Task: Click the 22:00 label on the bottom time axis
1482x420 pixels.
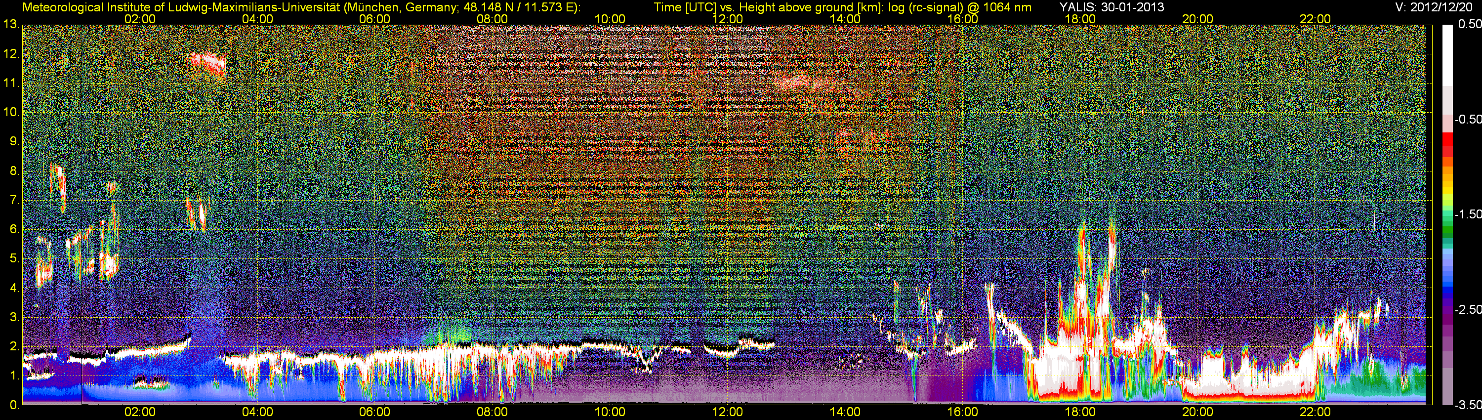Action: point(1315,412)
